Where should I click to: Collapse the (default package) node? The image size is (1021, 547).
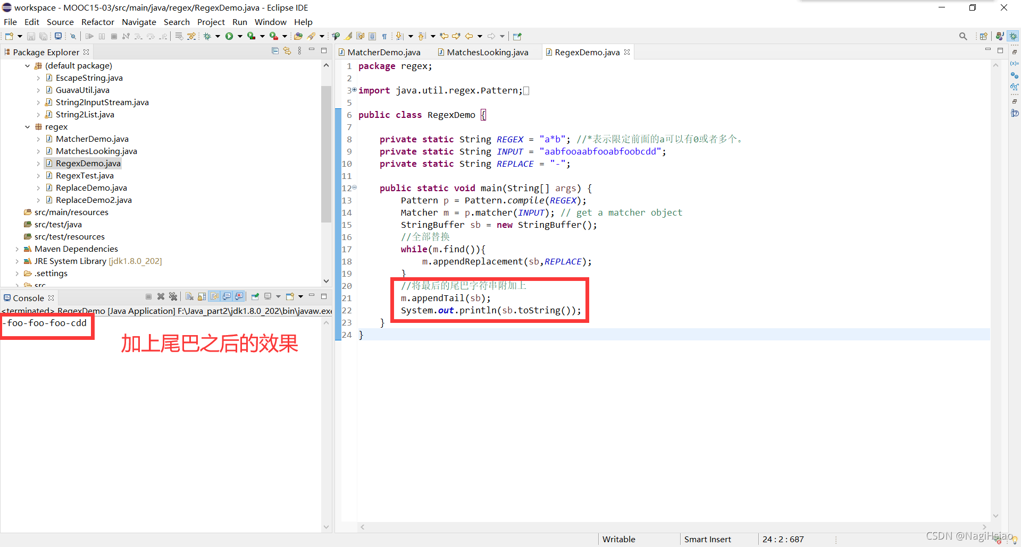pyautogui.click(x=28, y=66)
